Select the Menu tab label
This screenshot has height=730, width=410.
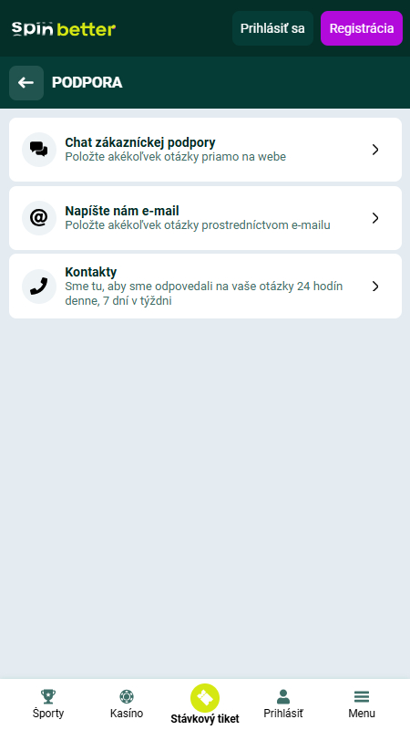362,713
